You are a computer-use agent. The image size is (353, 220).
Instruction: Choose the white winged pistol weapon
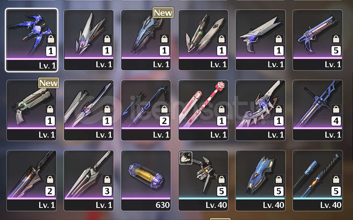[260, 40]
